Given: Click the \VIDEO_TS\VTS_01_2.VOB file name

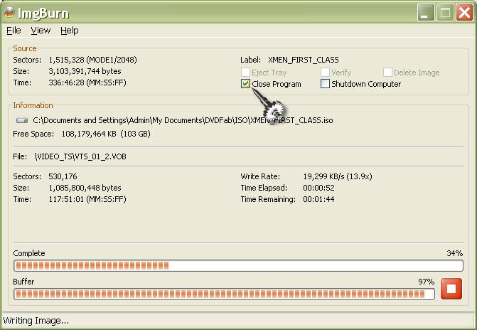Looking at the screenshot, I should point(80,156).
